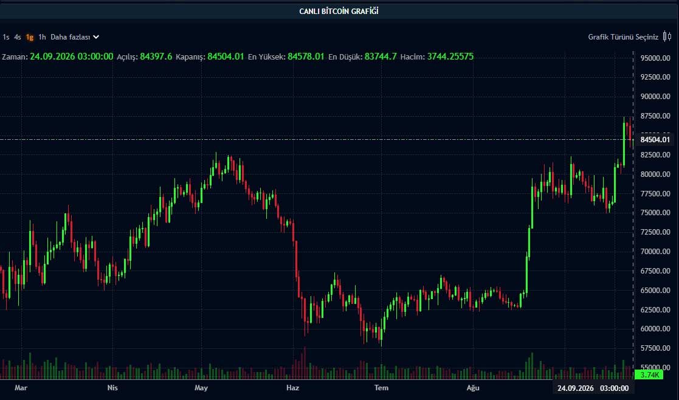Click the 70000.00 price axis label
This screenshot has width=679, height=400.
click(656, 252)
